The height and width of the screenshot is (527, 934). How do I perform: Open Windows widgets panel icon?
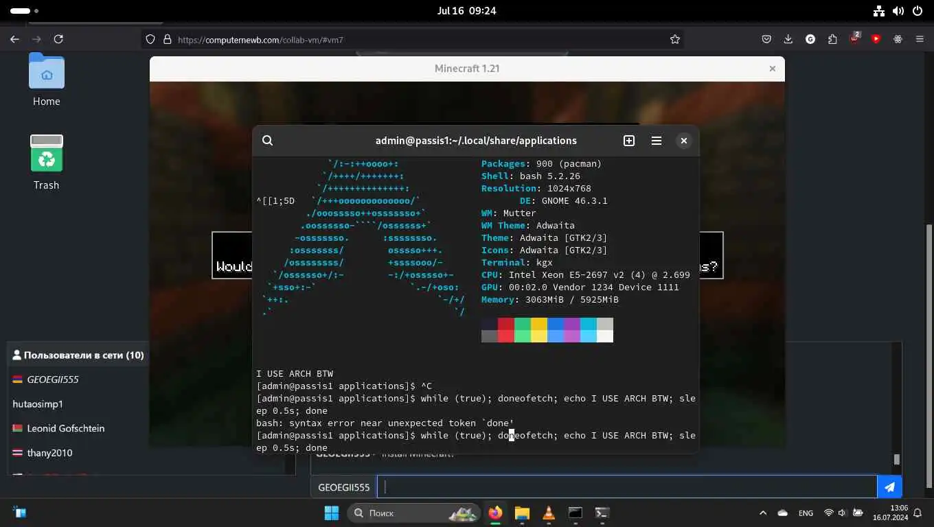(x=19, y=513)
